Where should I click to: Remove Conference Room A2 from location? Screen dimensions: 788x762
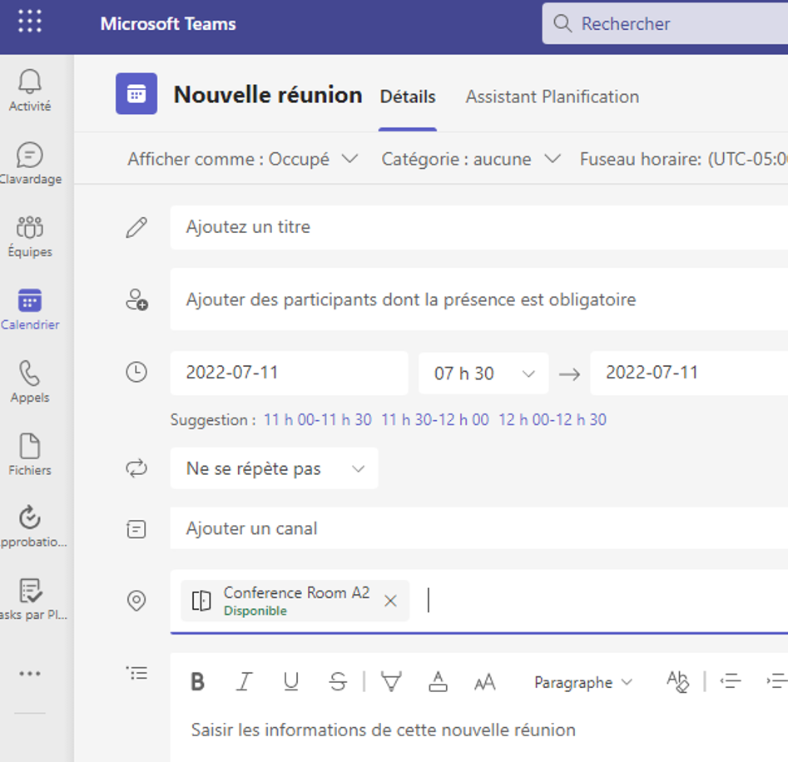(x=389, y=601)
